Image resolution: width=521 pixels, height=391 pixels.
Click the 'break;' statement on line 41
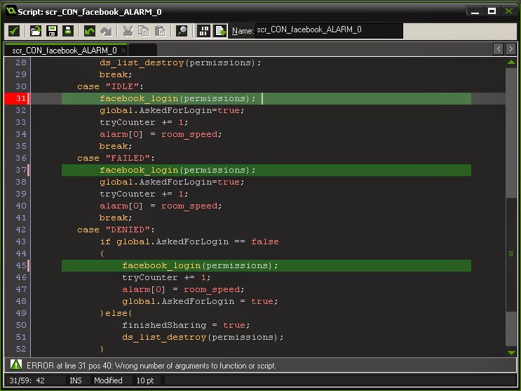coord(116,218)
